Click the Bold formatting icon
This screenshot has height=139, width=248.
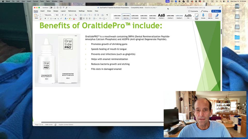pyautogui.click(x=45, y=19)
